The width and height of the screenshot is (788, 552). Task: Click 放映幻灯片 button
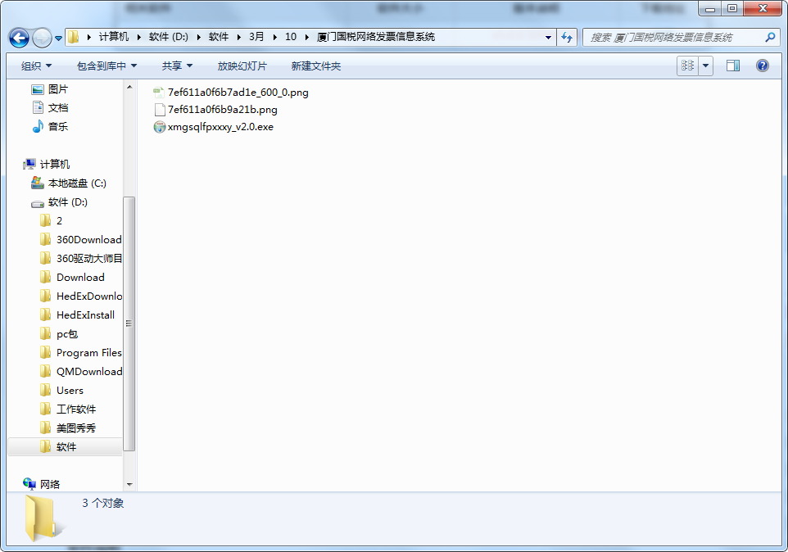242,66
